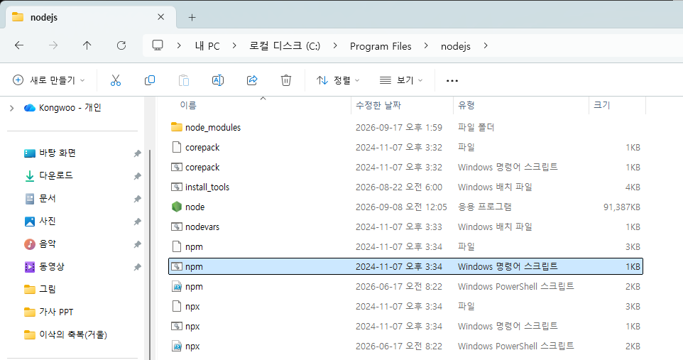Select corepack Windows 명령어 스크립트 row

click(x=405, y=167)
